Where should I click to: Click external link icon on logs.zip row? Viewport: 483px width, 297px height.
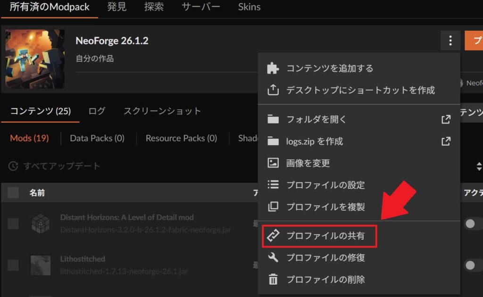click(x=446, y=141)
